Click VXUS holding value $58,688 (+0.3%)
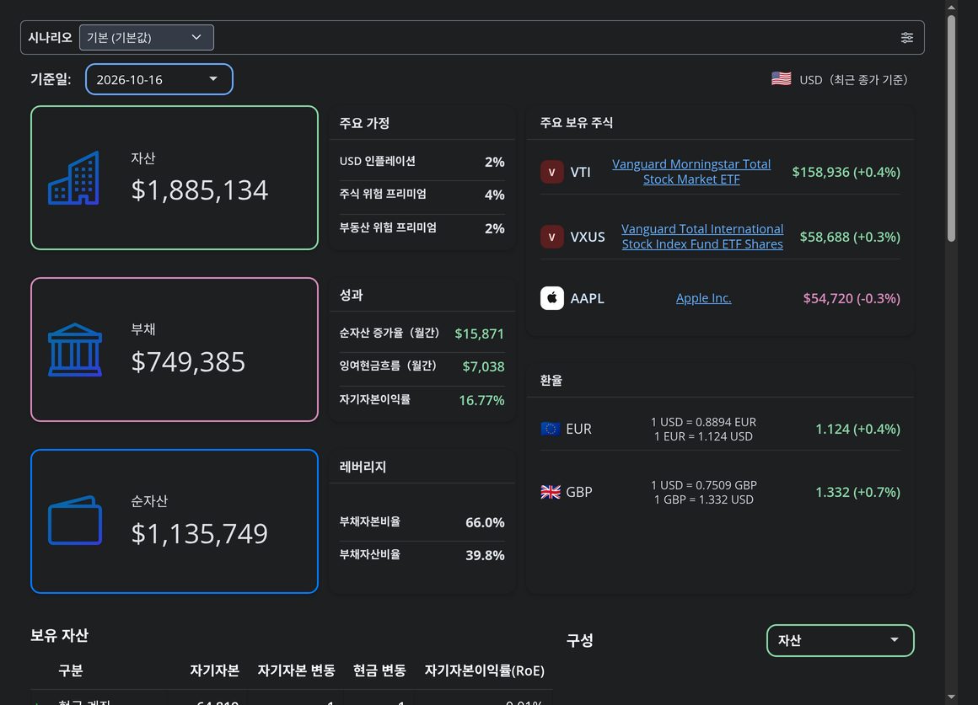This screenshot has width=978, height=705. [x=850, y=237]
